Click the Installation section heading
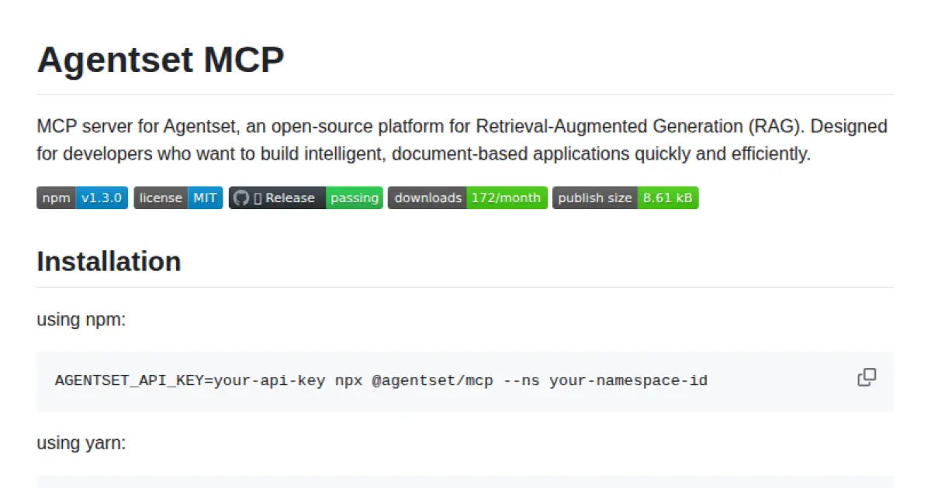The height and width of the screenshot is (488, 931). [x=109, y=261]
